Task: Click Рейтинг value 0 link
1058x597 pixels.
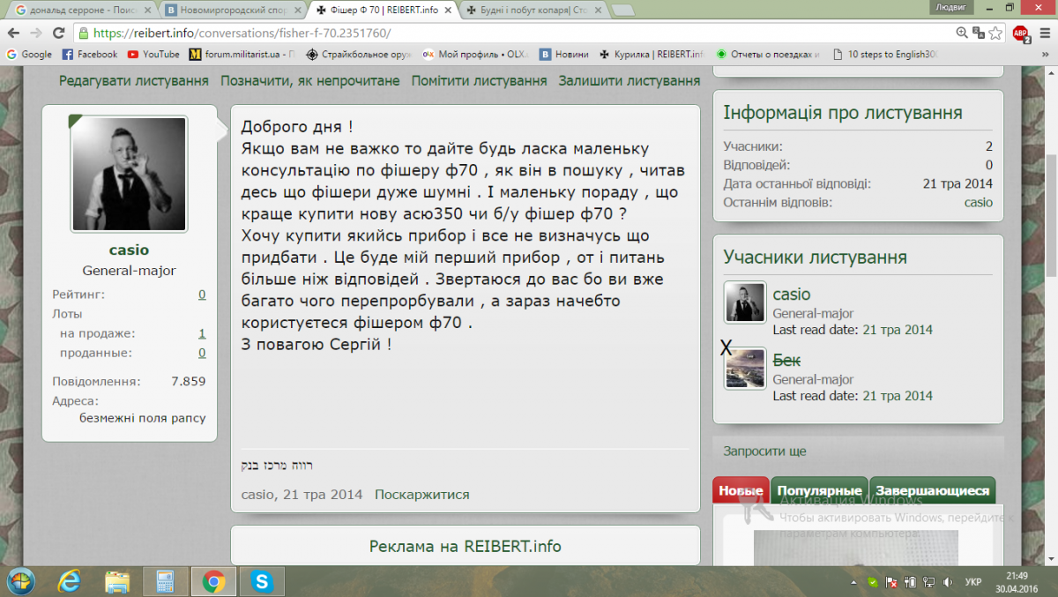Action: point(202,295)
